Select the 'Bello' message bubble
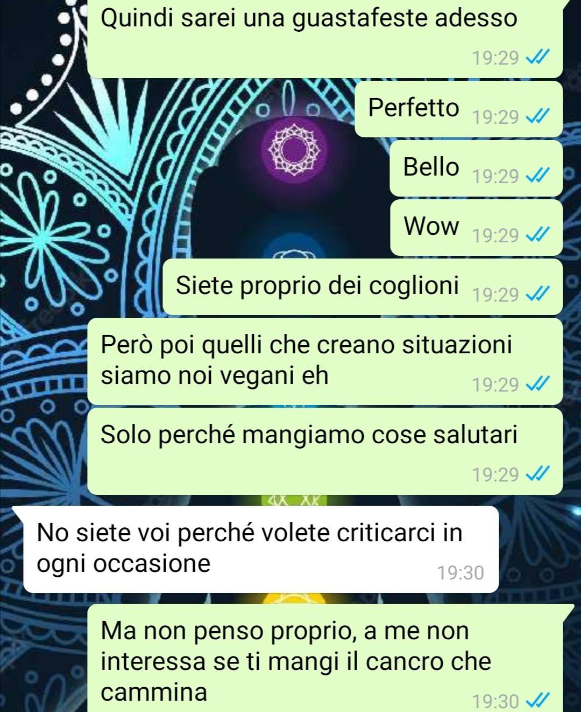 (x=476, y=169)
